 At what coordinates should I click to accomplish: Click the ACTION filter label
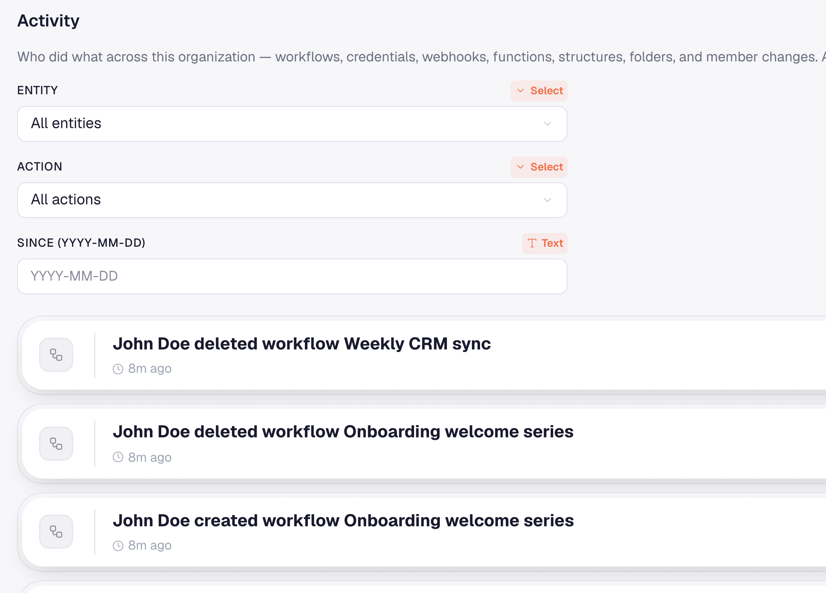click(x=40, y=167)
